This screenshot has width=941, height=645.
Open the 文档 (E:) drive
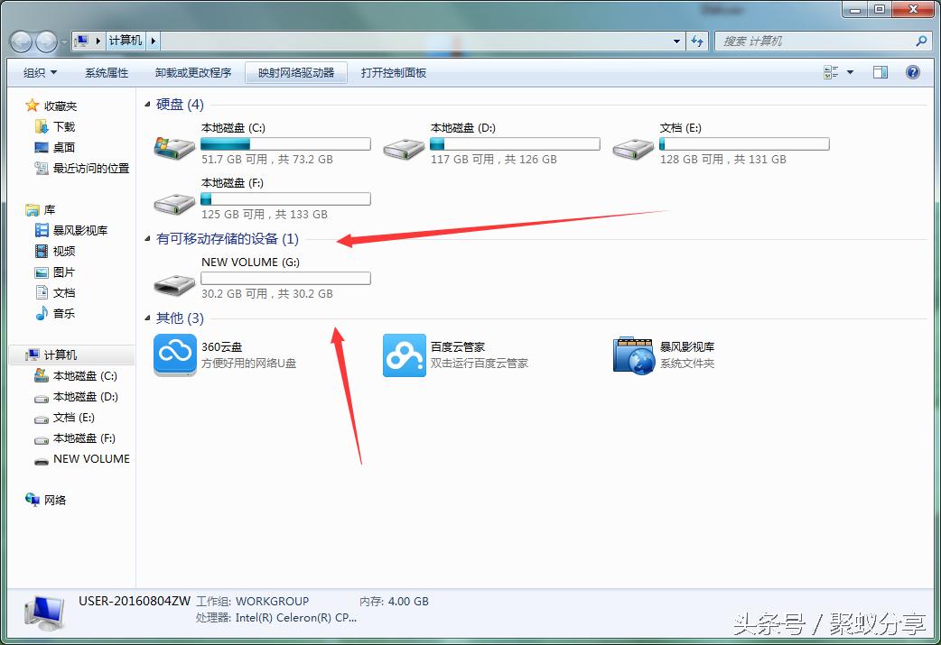point(633,145)
